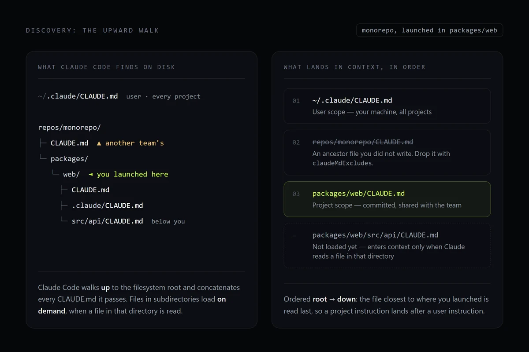529x352 pixels.
Task: Click the claudeMdExcludes code term
Action: [x=343, y=163]
